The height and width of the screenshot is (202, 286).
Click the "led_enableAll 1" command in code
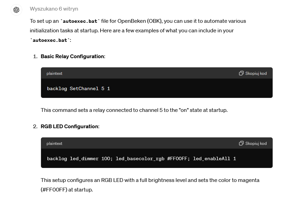[214, 159]
